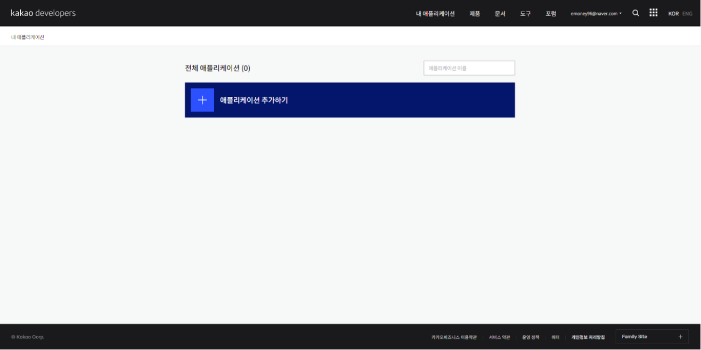
Task: Open the 문서 menu
Action: point(500,13)
